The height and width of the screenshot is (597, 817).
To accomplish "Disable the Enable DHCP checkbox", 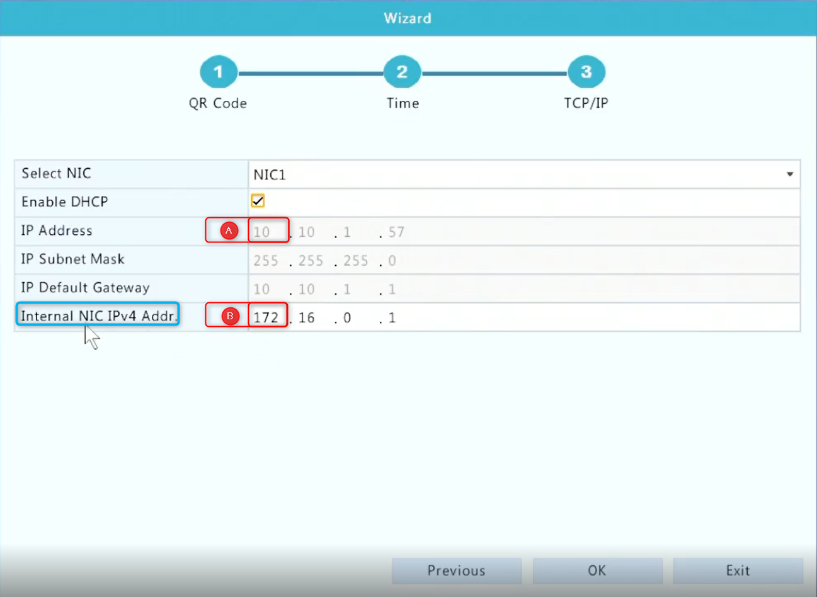I will point(258,201).
